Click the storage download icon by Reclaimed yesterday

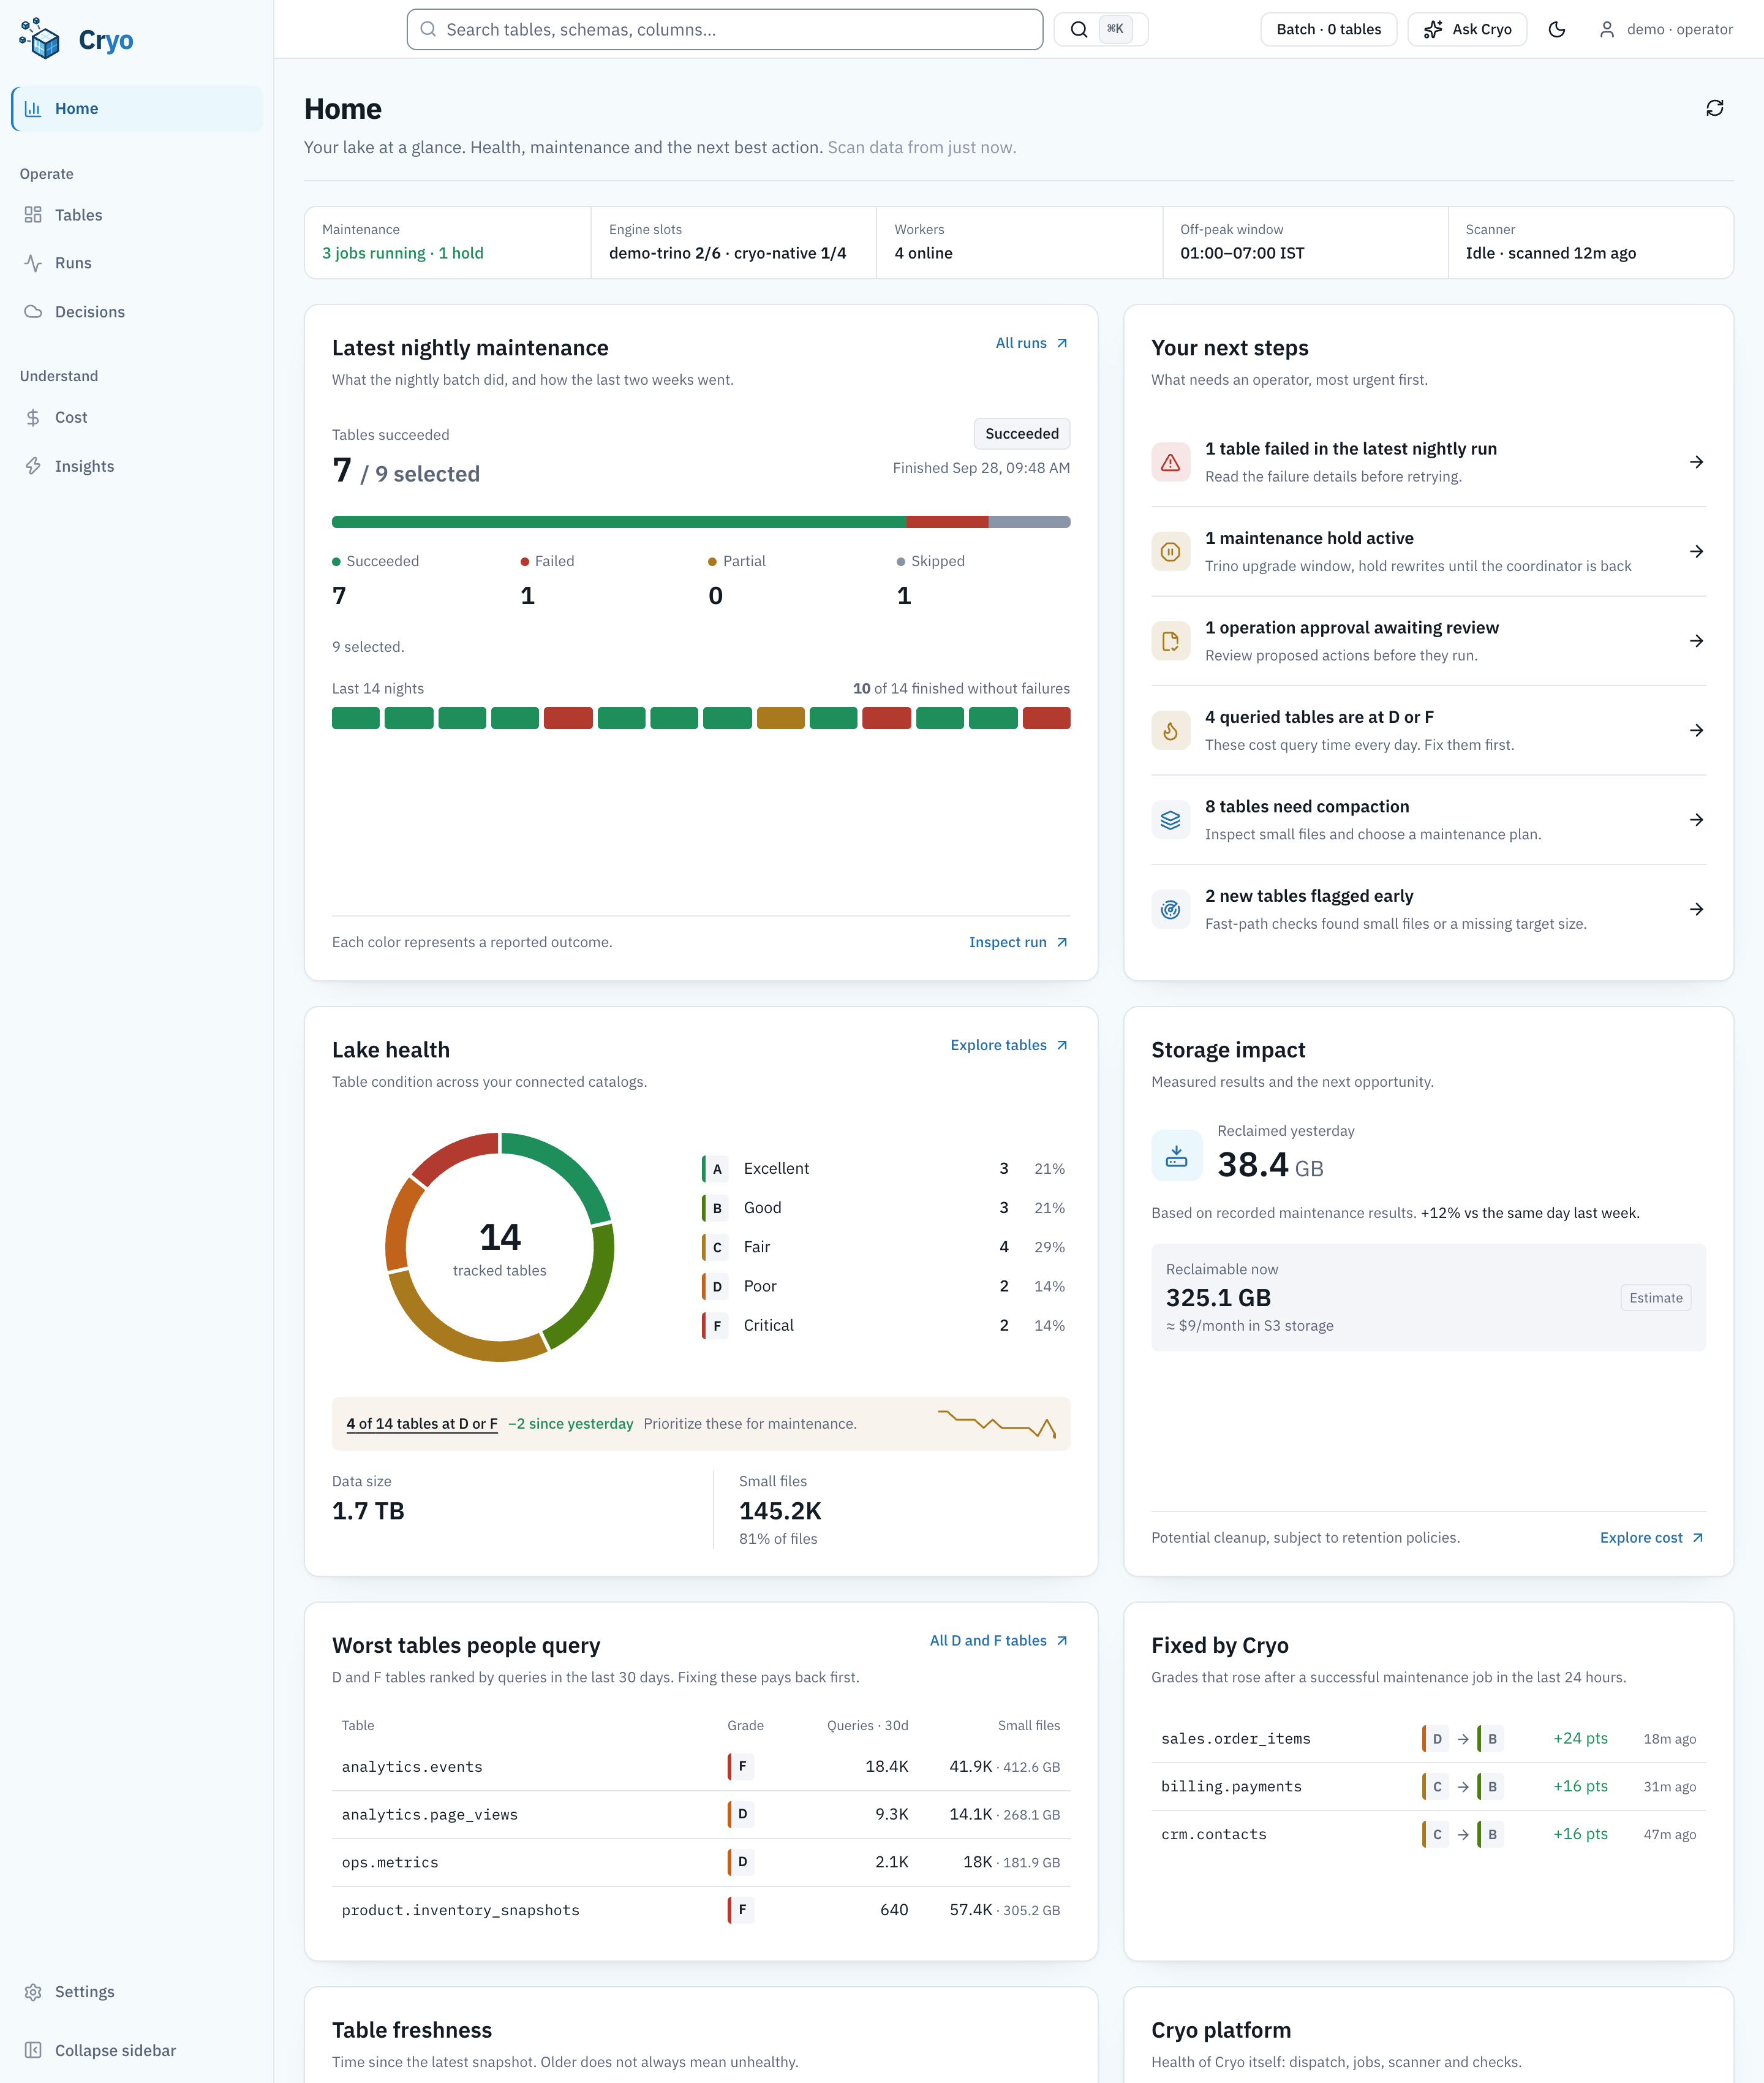click(x=1176, y=1155)
